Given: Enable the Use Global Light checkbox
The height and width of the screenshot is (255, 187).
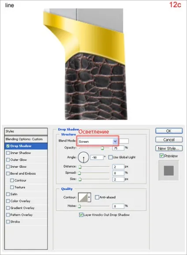Looking at the screenshot, I should pyautogui.click(x=110, y=157).
